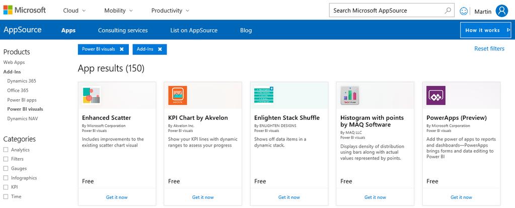Viewport: 515px width, 208px height.
Task: Open the Enlighten Stack Shuffle title
Action: pos(287,118)
